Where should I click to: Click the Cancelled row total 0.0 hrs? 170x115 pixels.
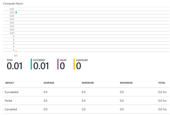point(162,109)
